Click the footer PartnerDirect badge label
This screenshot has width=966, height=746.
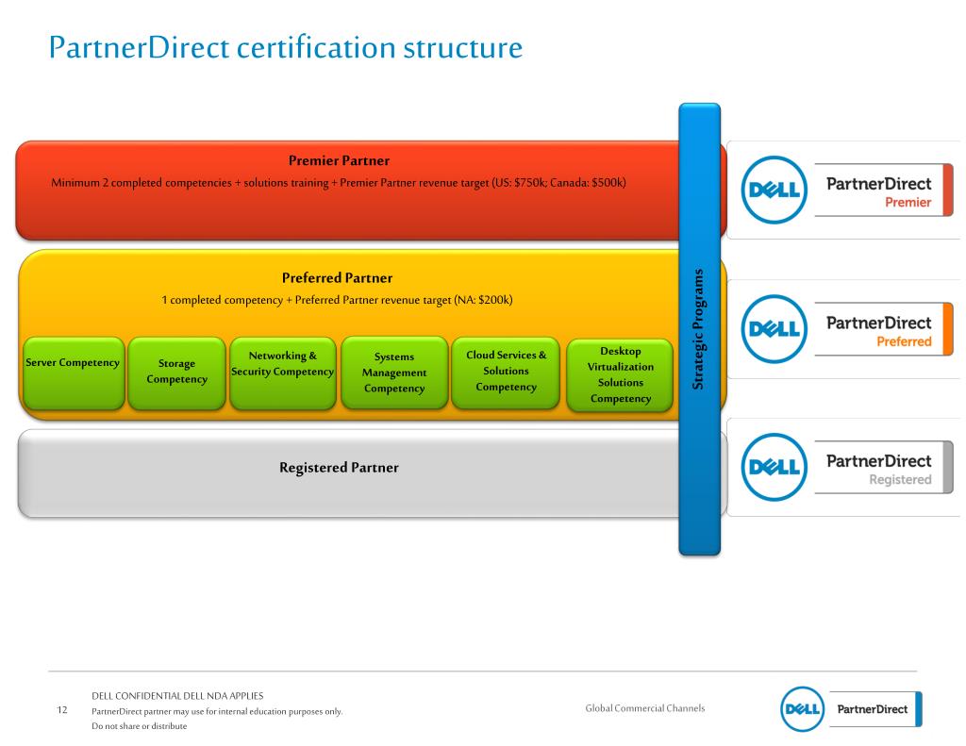pyautogui.click(x=875, y=709)
